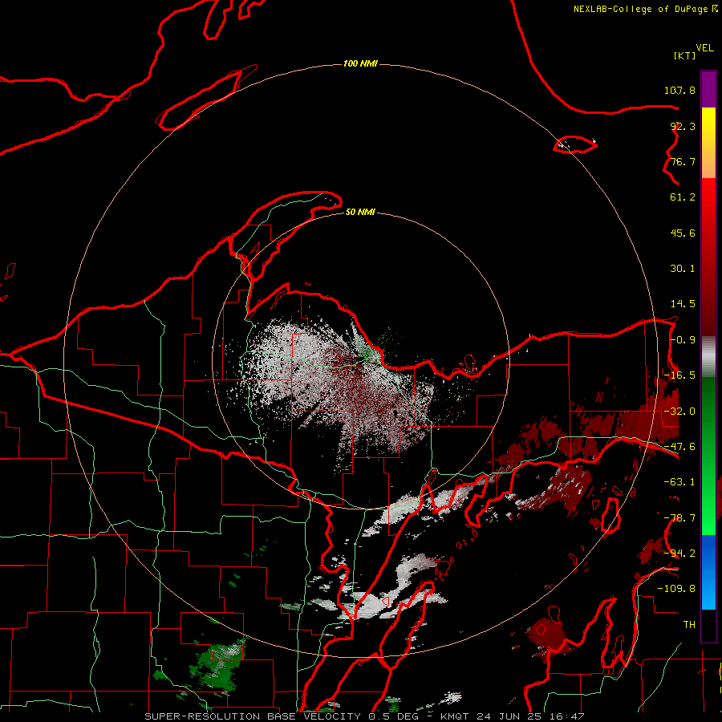Pick the purple segment of velocity color bar
This screenshot has height=722, width=722.
(x=708, y=89)
